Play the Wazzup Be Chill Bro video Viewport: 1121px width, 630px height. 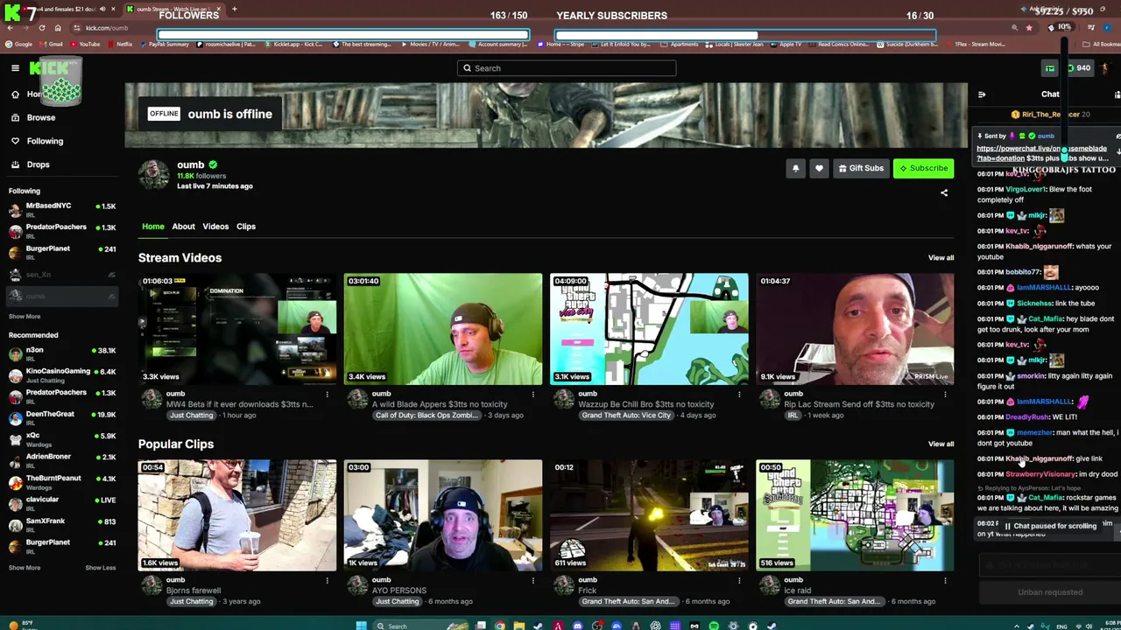[x=649, y=329]
